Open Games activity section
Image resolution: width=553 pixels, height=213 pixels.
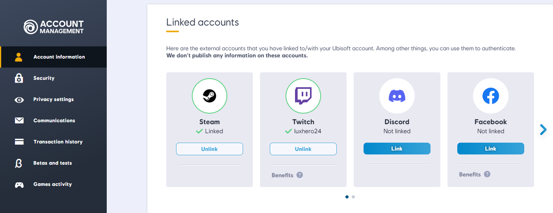(x=52, y=184)
